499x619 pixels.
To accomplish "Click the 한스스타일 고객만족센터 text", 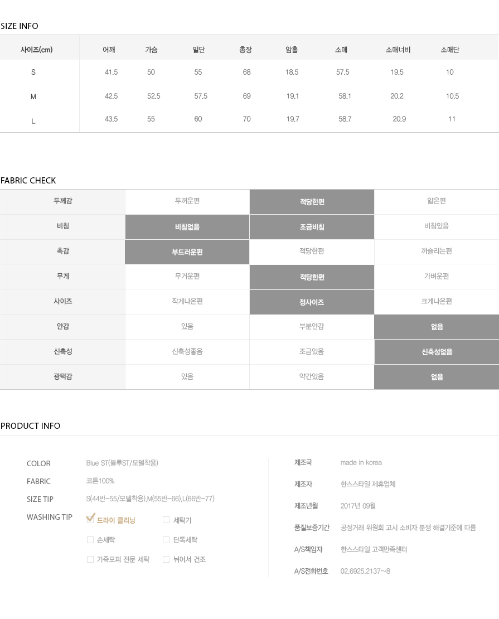I will (374, 549).
